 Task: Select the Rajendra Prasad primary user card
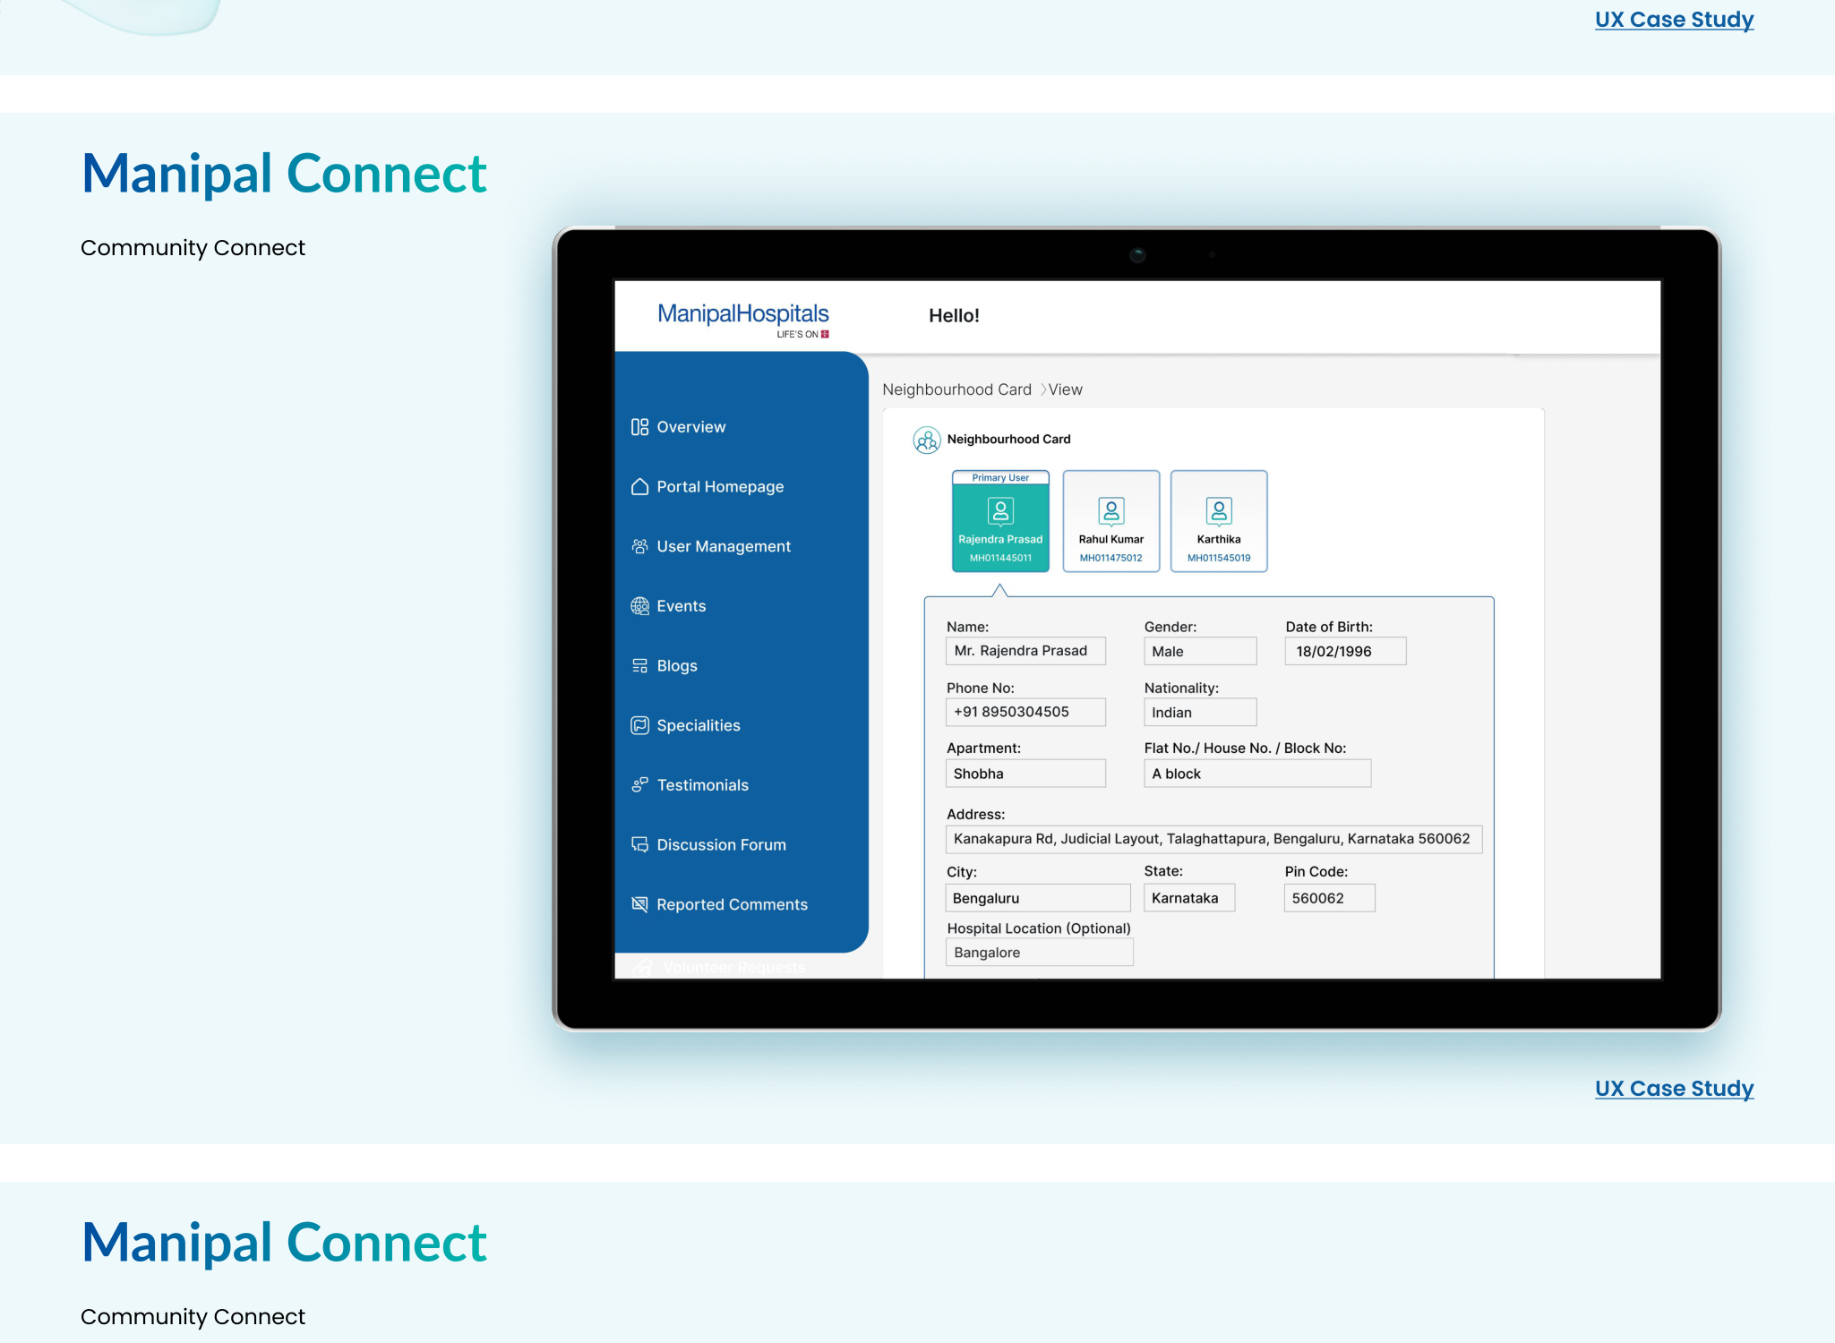click(x=1000, y=521)
